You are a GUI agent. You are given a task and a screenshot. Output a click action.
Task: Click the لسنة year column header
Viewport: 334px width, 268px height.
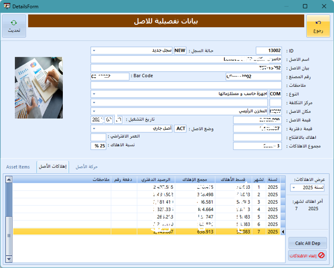coord(273,180)
